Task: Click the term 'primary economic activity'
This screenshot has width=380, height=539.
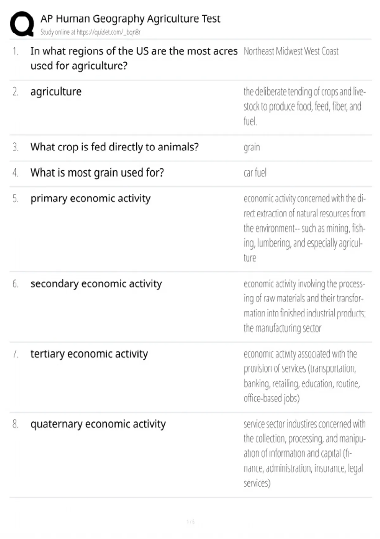Action: pyautogui.click(x=91, y=198)
